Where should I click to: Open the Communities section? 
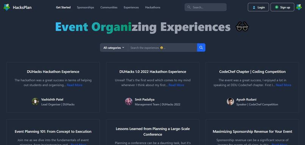click(x=109, y=8)
